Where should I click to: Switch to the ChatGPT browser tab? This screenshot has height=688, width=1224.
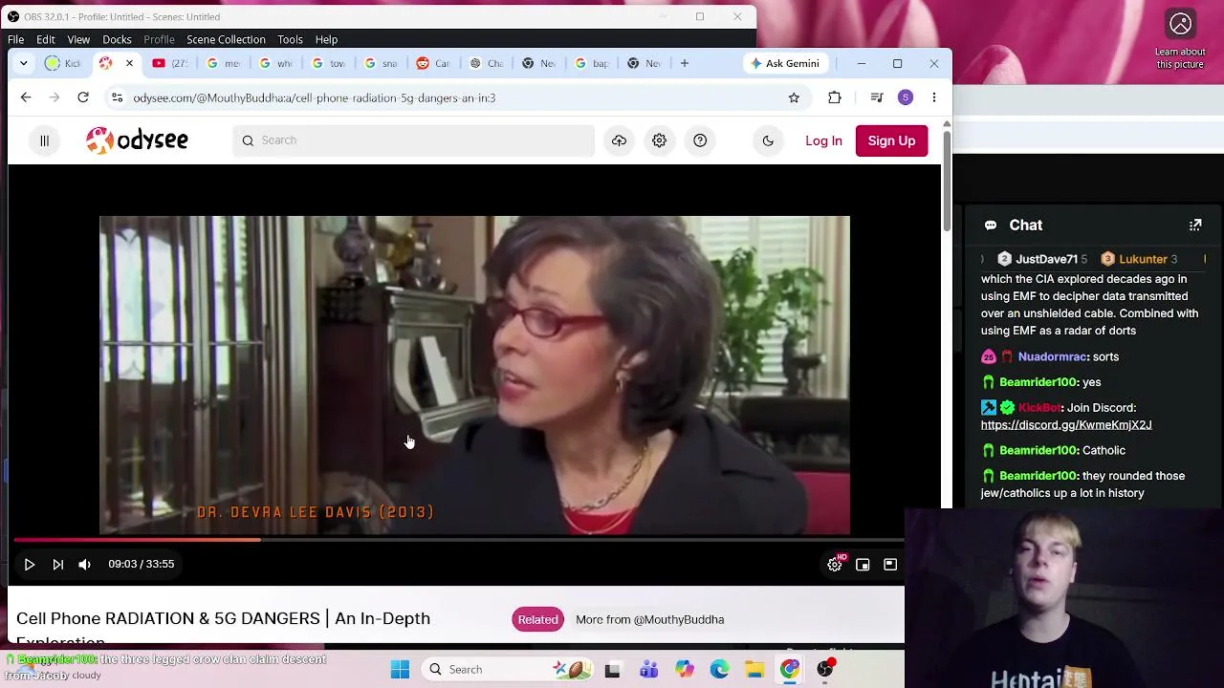point(485,63)
